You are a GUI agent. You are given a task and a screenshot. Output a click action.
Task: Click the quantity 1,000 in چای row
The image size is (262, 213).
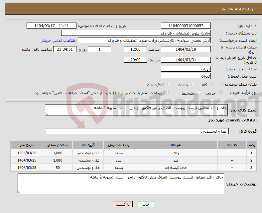pos(58,153)
